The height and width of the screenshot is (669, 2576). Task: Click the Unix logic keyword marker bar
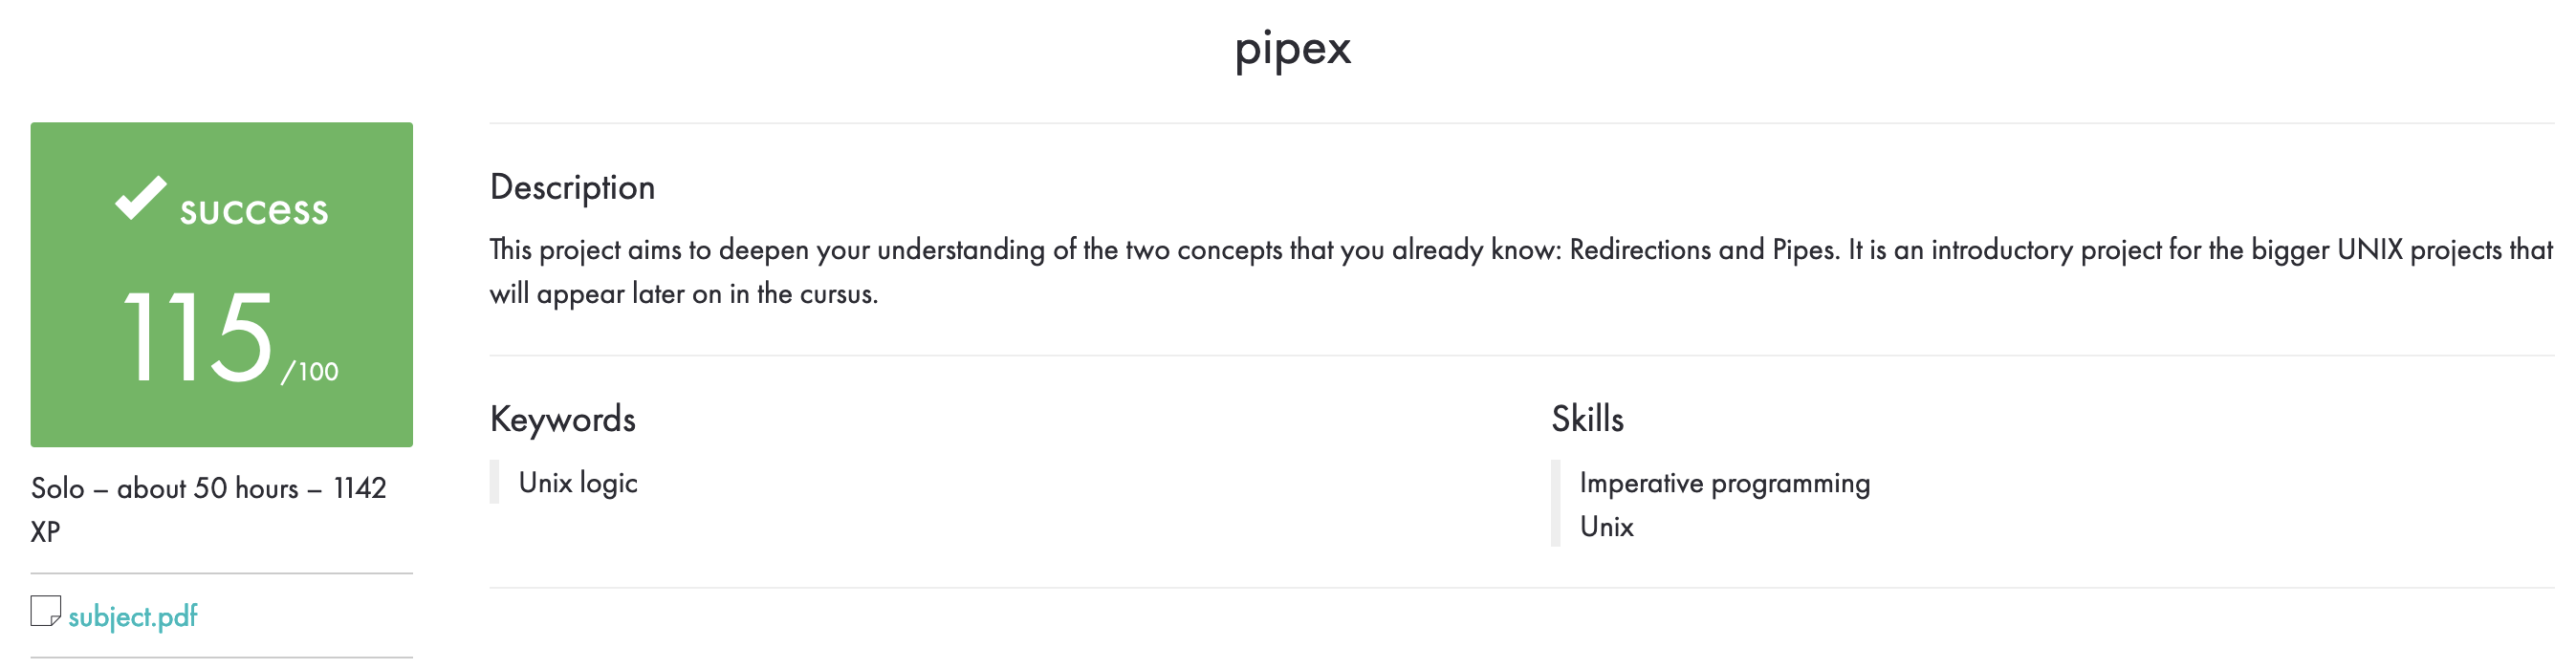[495, 482]
